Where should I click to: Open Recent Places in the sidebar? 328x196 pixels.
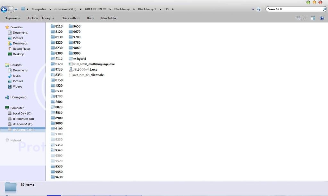point(21,49)
